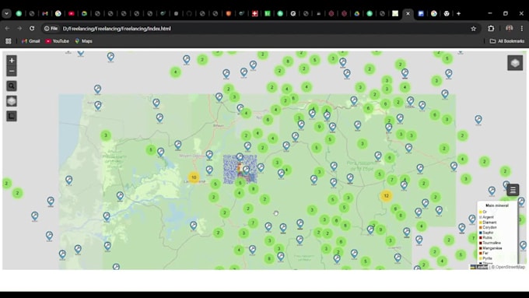Switch to the Google Drive tab
This screenshot has width=529, height=298.
[356, 13]
